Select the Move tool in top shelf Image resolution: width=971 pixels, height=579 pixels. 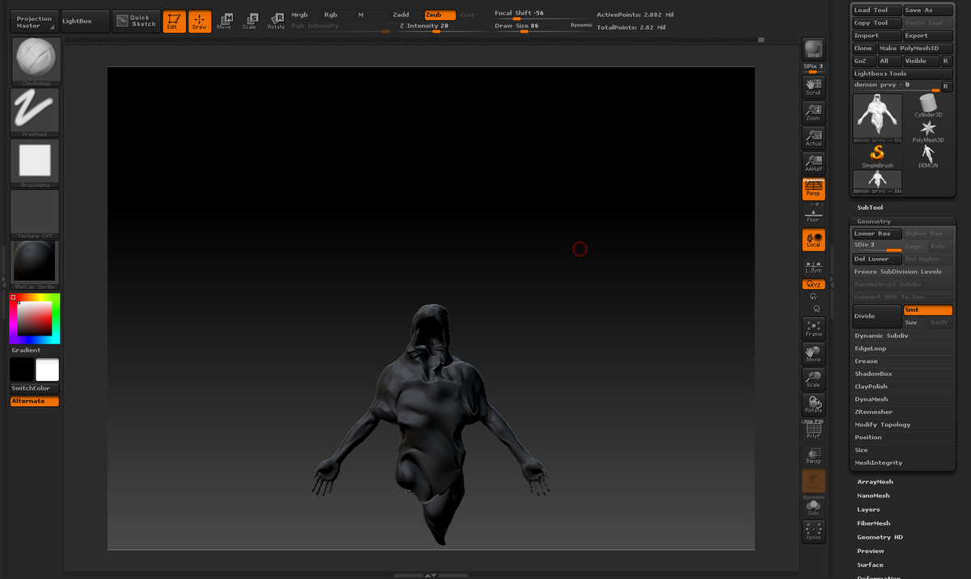click(224, 21)
